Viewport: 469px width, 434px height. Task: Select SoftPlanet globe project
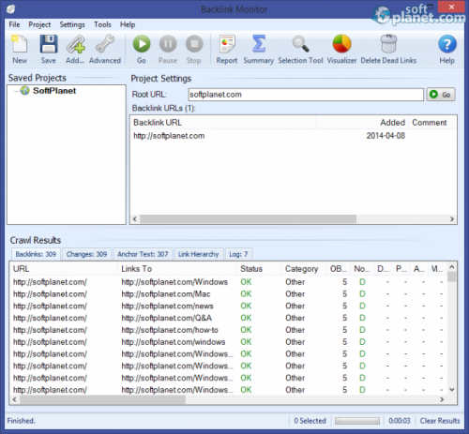click(49, 91)
